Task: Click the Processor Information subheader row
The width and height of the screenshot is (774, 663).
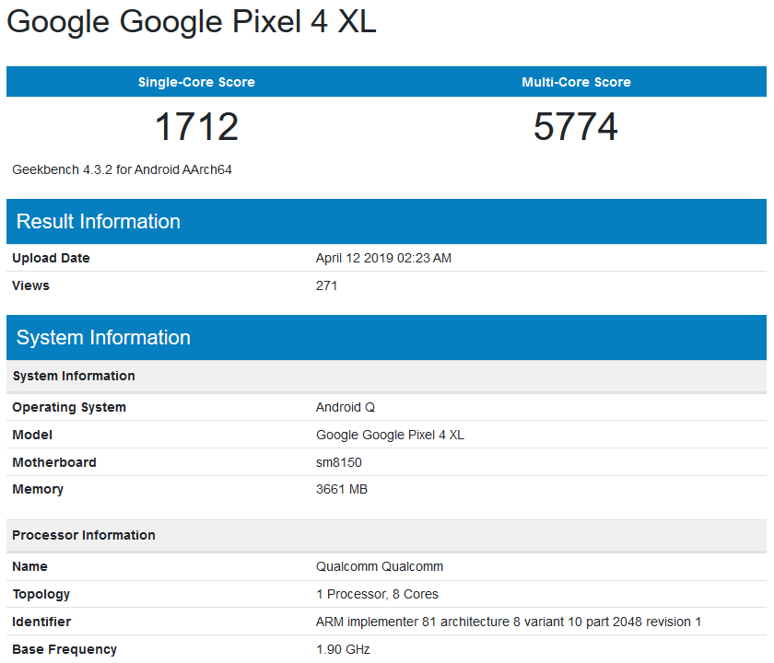Action: tap(386, 535)
